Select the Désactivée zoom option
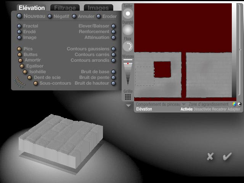 pyautogui.click(x=202, y=109)
